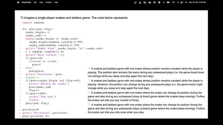
Task: Click the 'play(position,0)' final line
Action: 36,116
